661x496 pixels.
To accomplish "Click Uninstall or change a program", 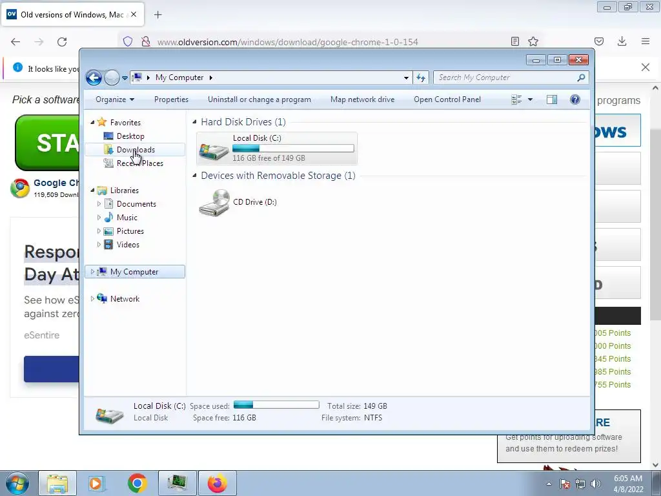I will pyautogui.click(x=259, y=99).
